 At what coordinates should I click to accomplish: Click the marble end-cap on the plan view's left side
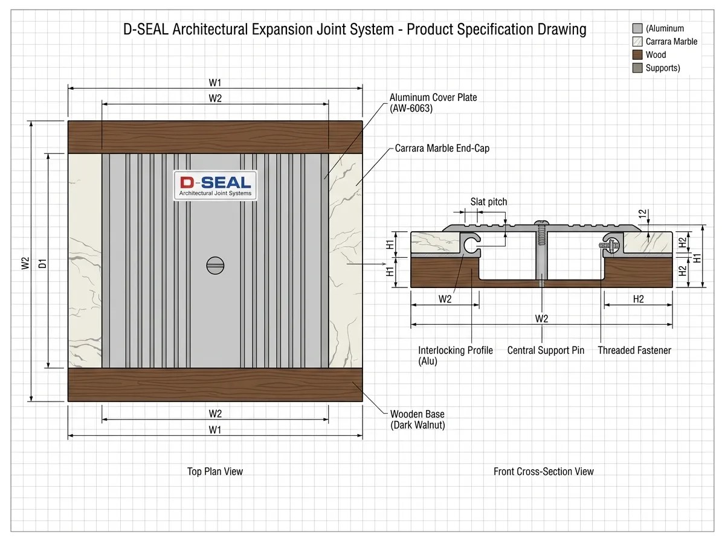point(85,260)
